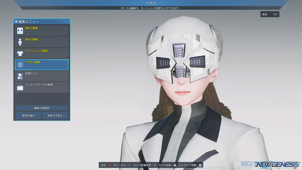Image resolution: width=302 pixels, height=170 pixels.
Task: Click the three-line other-edit icon
Action: (x=20, y=65)
